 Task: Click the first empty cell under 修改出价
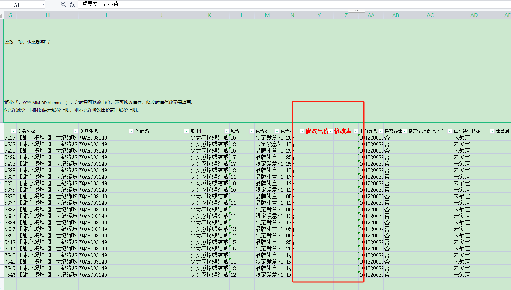coord(319,138)
